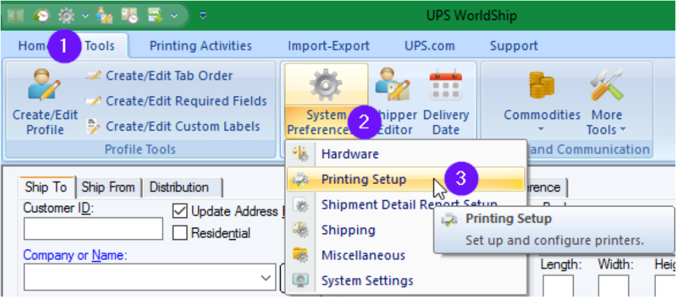Click the Company or Name label link
Screen dimensions: 676x303
pos(75,255)
